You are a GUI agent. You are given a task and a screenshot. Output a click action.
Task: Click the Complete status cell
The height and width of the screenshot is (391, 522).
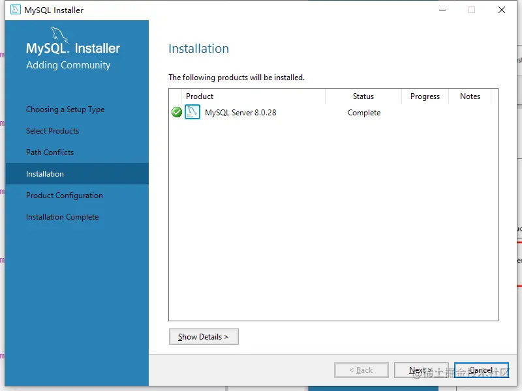coord(364,113)
